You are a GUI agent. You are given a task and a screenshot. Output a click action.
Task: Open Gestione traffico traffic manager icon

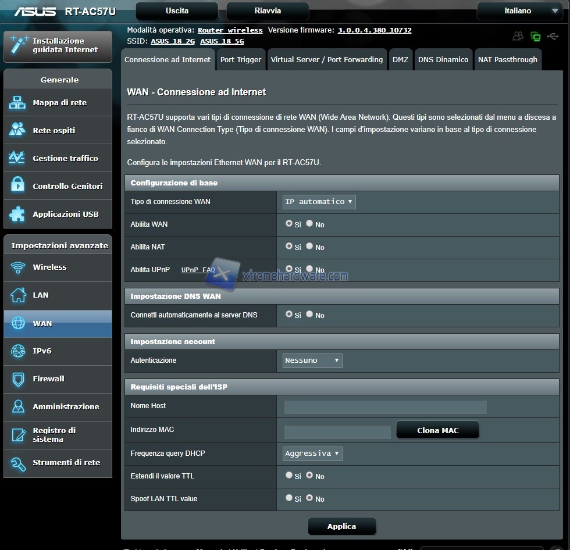point(17,158)
